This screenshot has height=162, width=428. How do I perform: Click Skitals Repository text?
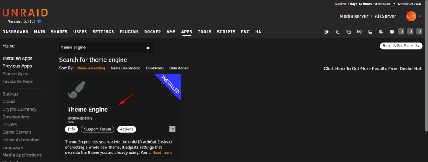pos(80,118)
